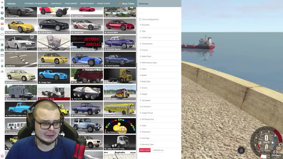Open the options sliders icon
Image resolution: width=283 pixels, height=159 pixels.
pyautogui.click(x=2, y=60)
